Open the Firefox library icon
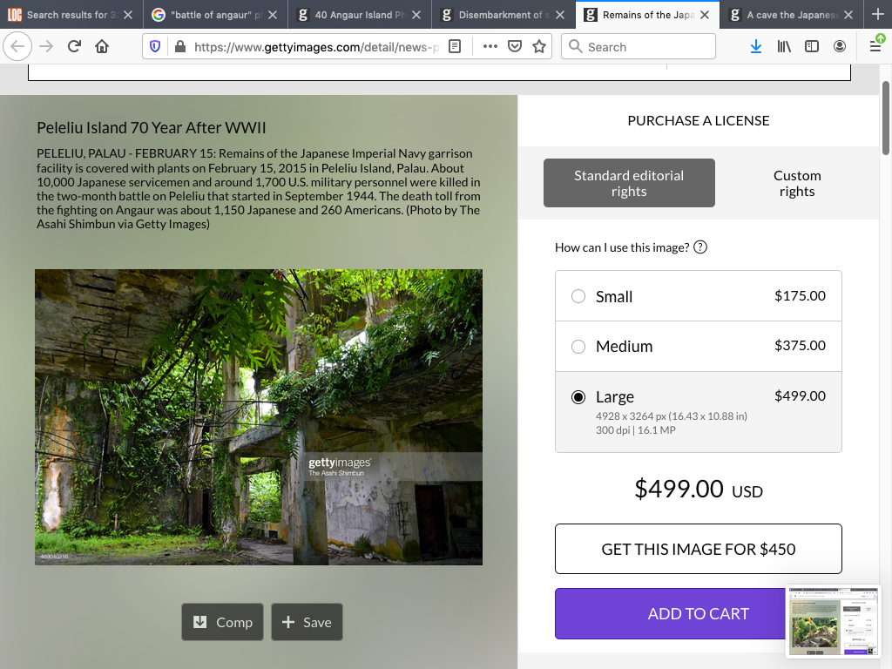This screenshot has width=892, height=669. point(784,47)
